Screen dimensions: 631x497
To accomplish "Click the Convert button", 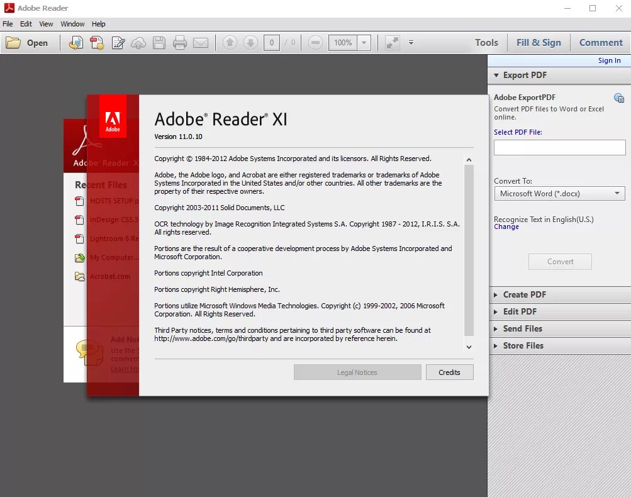I will (x=560, y=262).
